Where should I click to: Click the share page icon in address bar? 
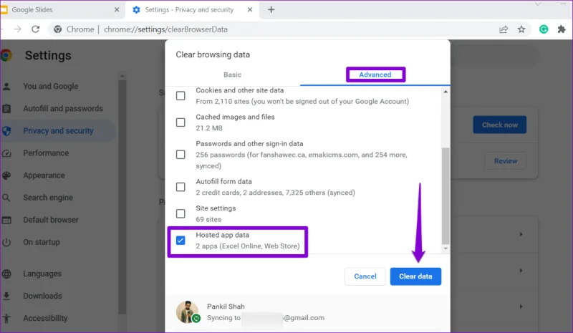[x=504, y=29]
